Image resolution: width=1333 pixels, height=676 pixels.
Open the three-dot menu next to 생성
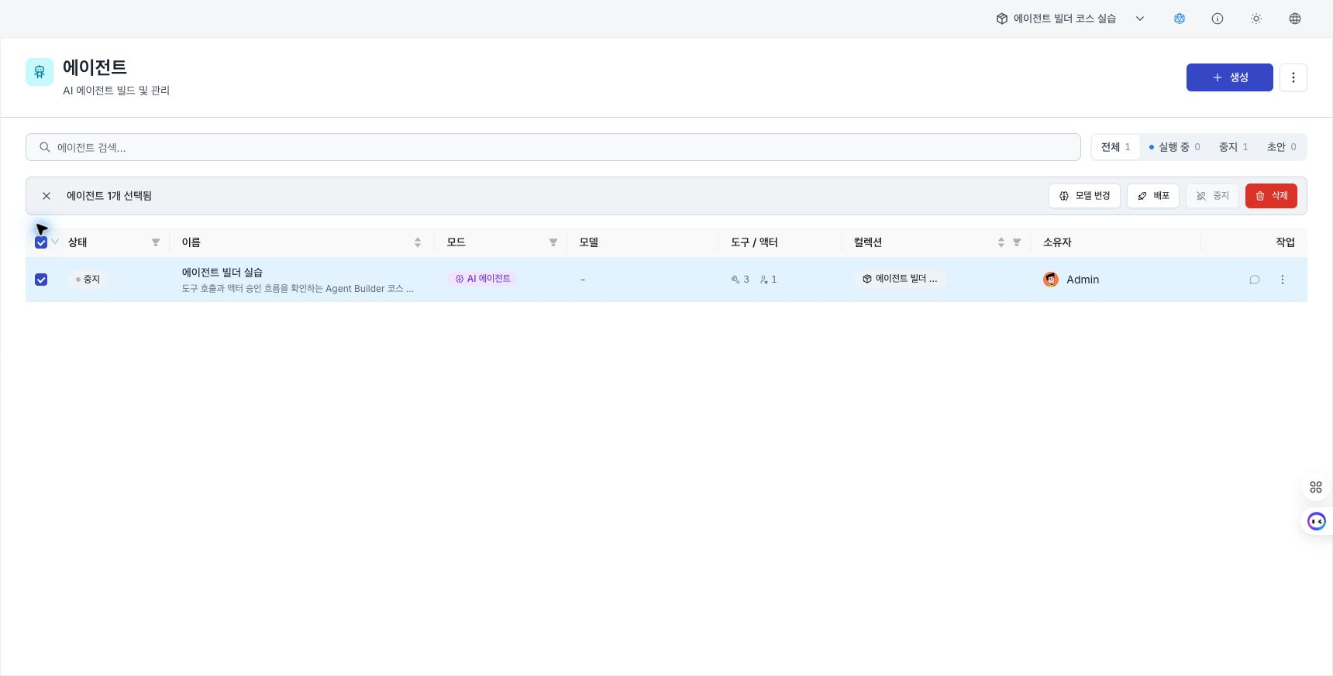pyautogui.click(x=1293, y=77)
